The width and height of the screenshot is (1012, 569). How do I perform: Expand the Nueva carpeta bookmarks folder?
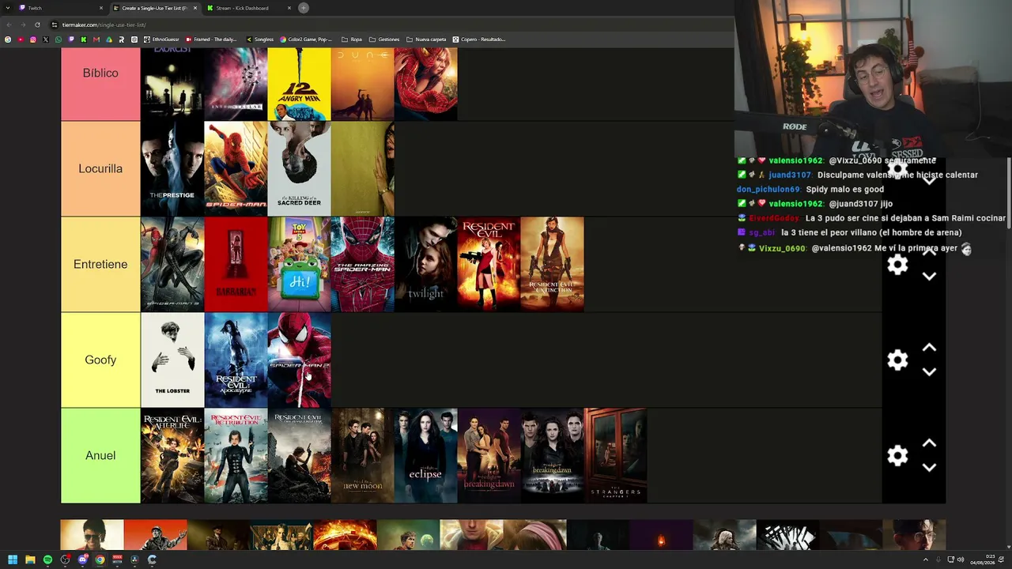point(426,40)
